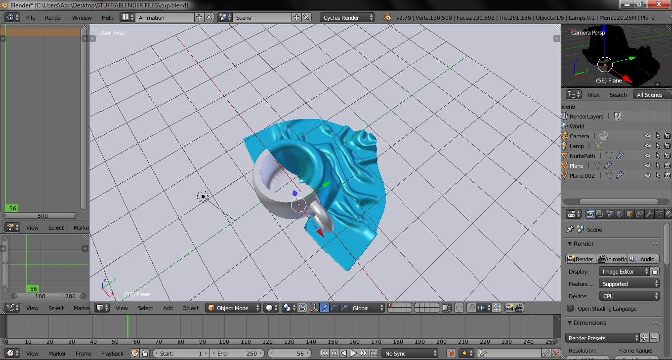Enable Open Shading Language checkbox
Viewport: 672px width, 360px height.
coord(571,308)
